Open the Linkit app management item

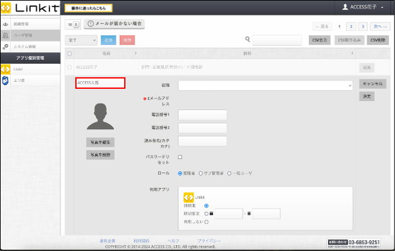[x=30, y=69]
